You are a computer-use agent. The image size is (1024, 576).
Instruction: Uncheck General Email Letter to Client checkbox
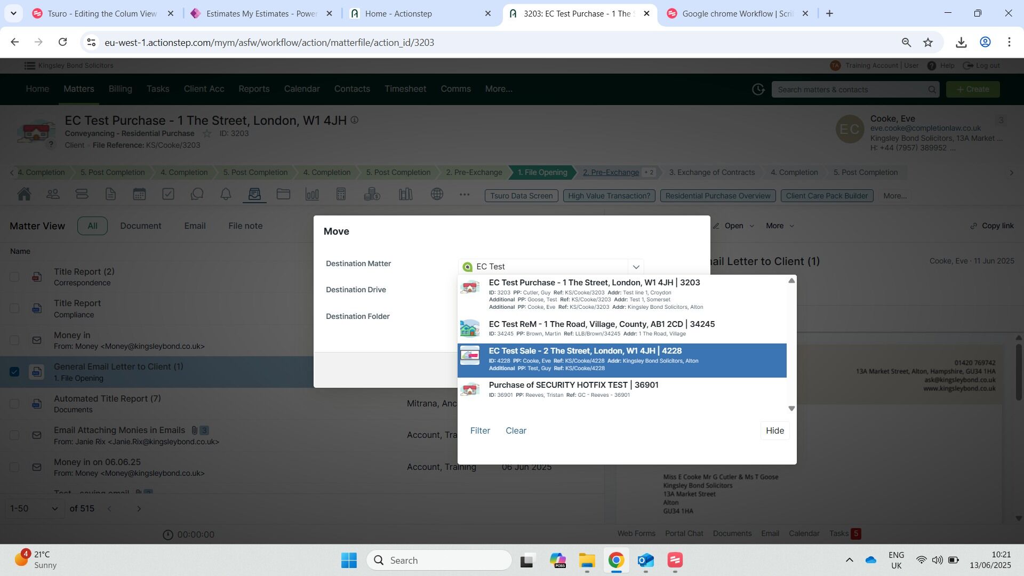[14, 372]
